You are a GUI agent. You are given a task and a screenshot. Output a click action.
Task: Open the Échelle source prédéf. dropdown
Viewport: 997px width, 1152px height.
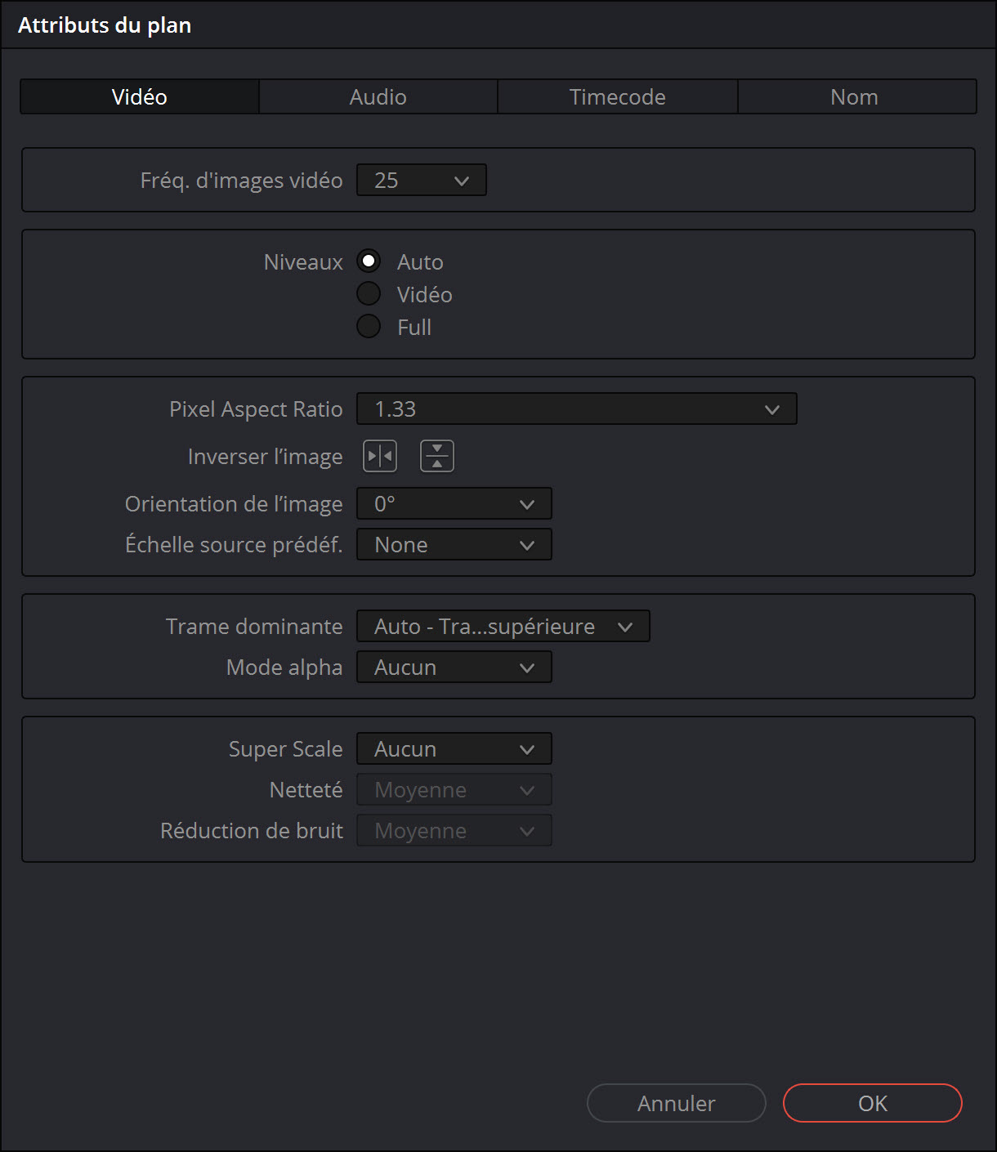click(454, 544)
